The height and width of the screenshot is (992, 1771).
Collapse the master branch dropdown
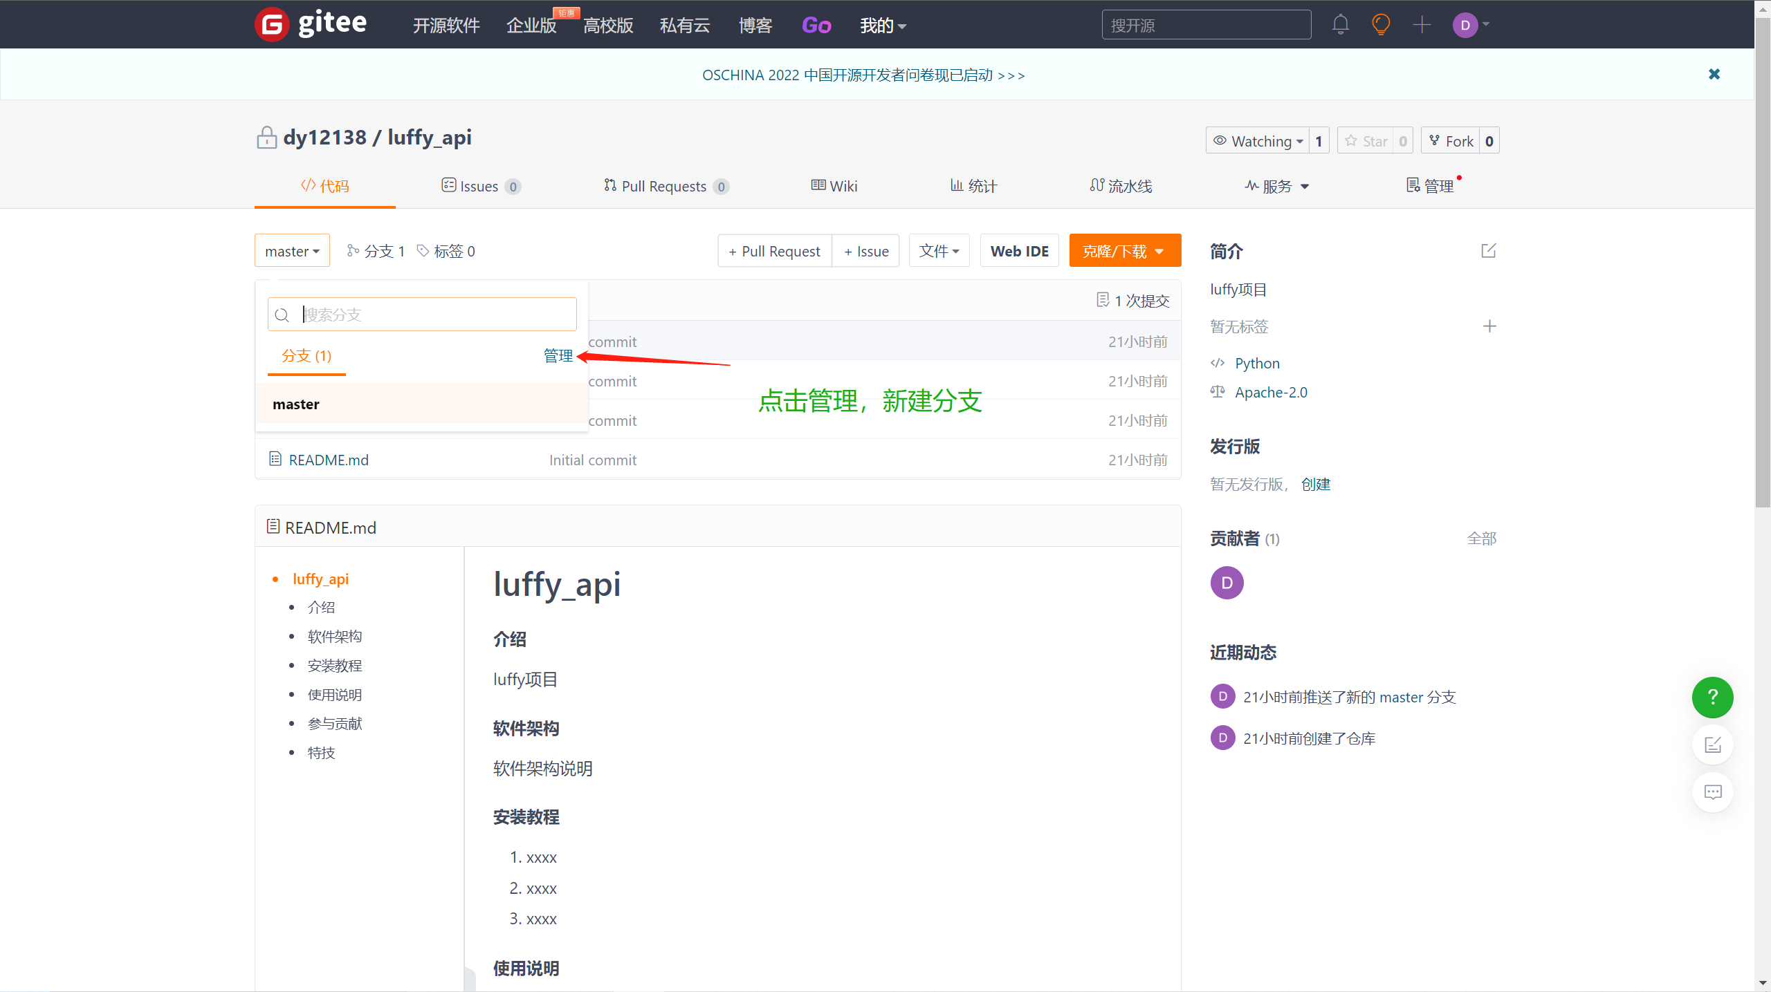(292, 251)
